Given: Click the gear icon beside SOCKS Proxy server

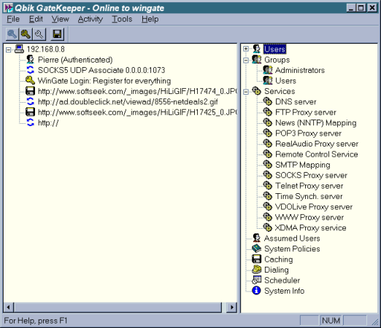Looking at the screenshot, I should [x=268, y=175].
